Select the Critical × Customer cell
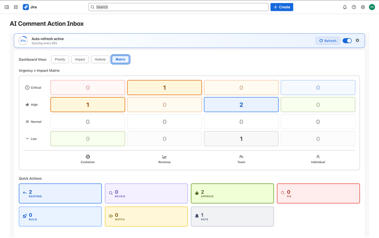The image size is (379, 238). coord(88,87)
